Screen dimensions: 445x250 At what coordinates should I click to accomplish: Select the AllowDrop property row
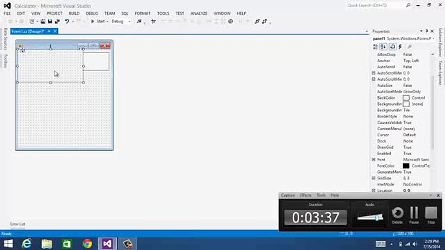pyautogui.click(x=402, y=55)
